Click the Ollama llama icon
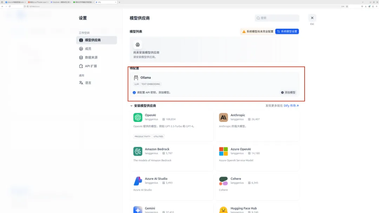The width and height of the screenshot is (379, 213). (x=136, y=78)
